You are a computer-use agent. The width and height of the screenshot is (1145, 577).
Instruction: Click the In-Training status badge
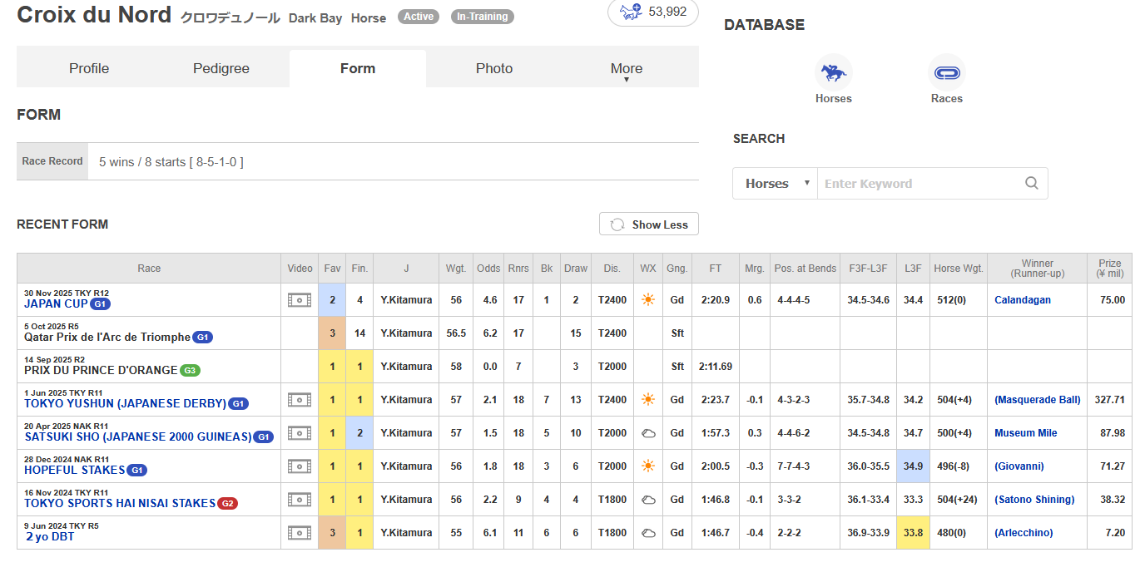click(483, 17)
